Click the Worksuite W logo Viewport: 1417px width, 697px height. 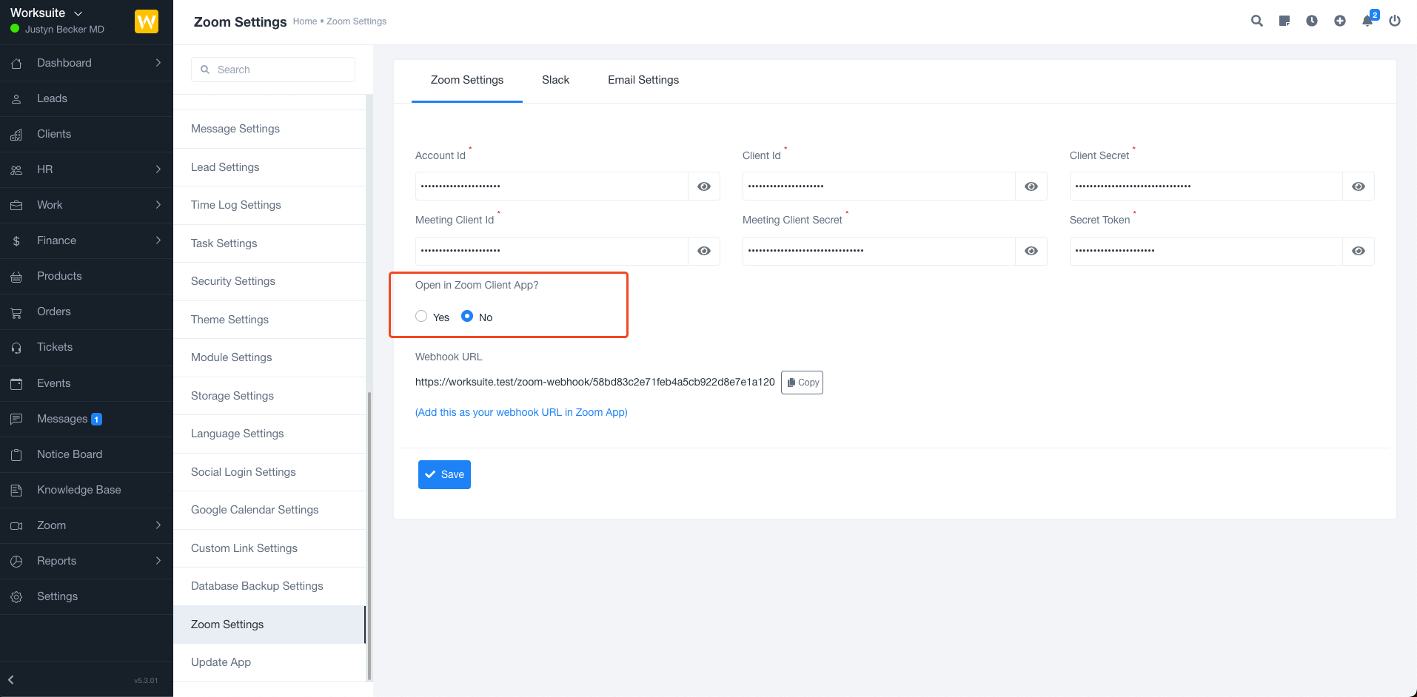pos(147,21)
